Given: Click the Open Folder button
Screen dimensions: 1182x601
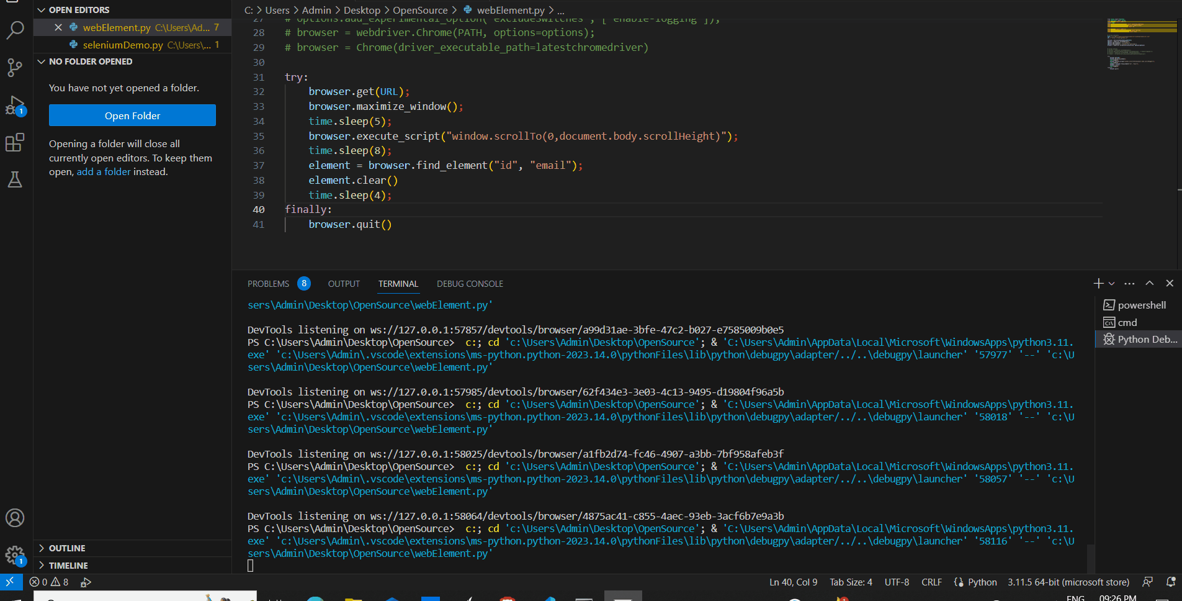Looking at the screenshot, I should coord(132,115).
